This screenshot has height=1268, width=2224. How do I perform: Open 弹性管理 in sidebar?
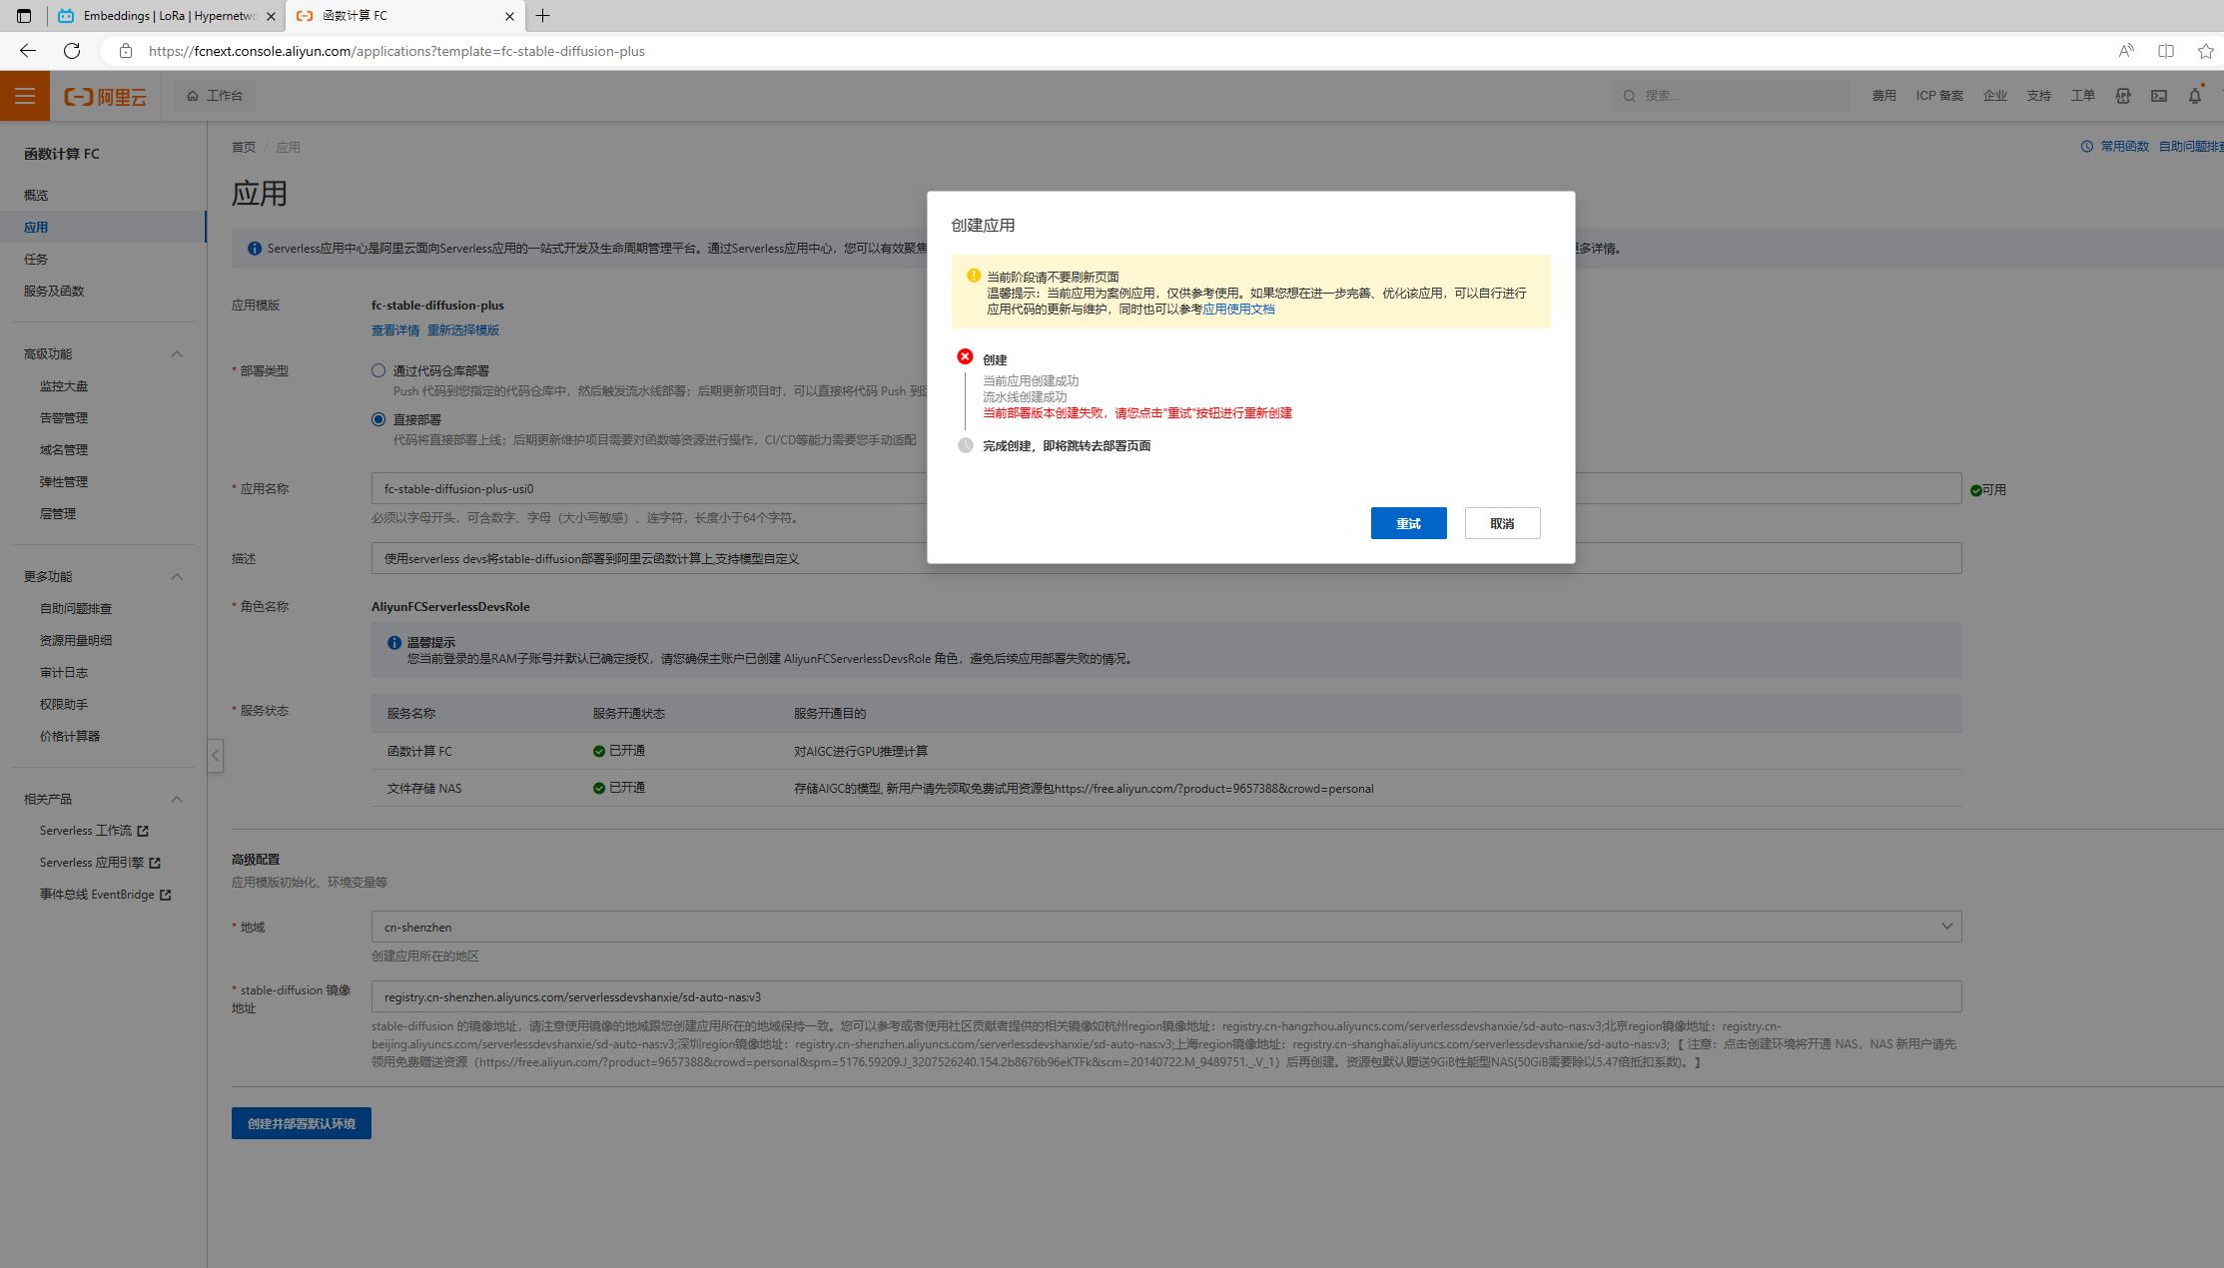point(64,482)
